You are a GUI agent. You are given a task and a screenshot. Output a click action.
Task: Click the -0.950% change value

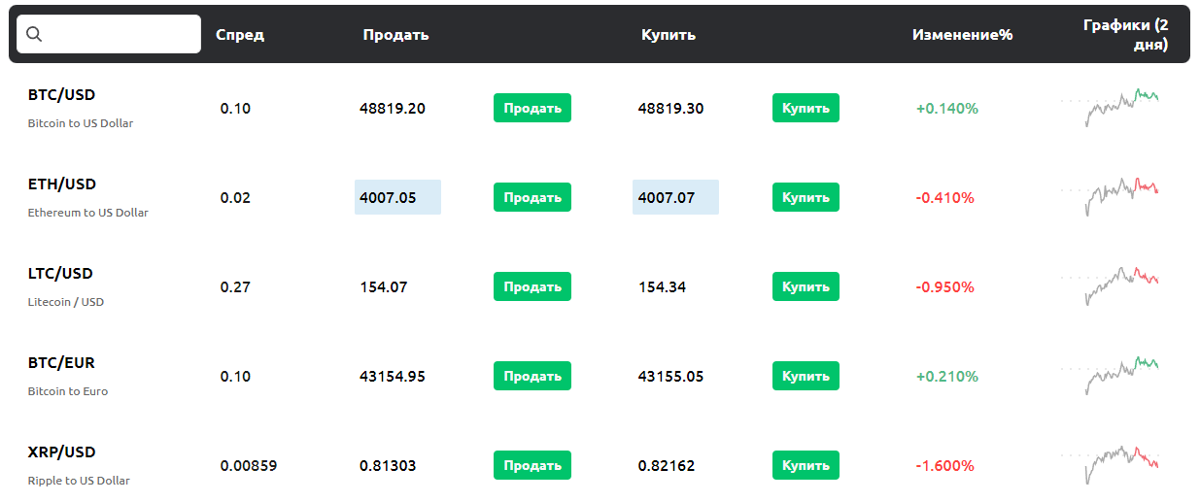click(944, 286)
